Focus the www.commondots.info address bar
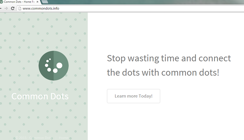Viewport: 244px width, 140px height. [x=131, y=8]
